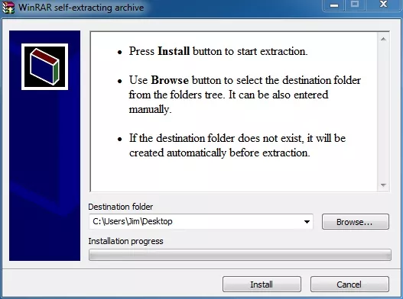Click the Installation progress bar

pyautogui.click(x=240, y=255)
